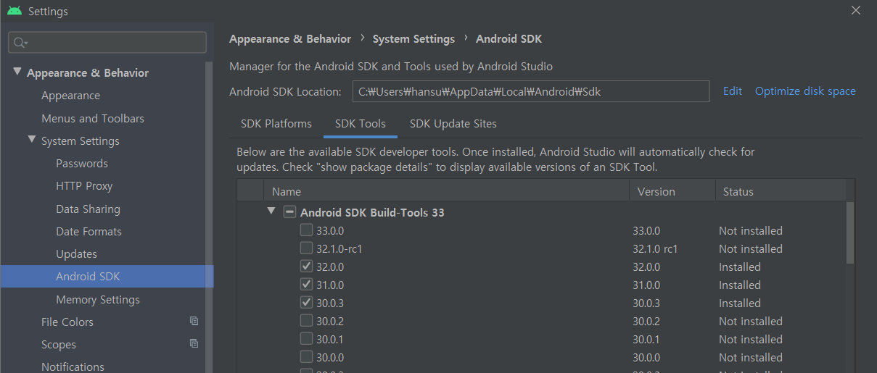Click the System Settings breadcrumb

(x=413, y=39)
